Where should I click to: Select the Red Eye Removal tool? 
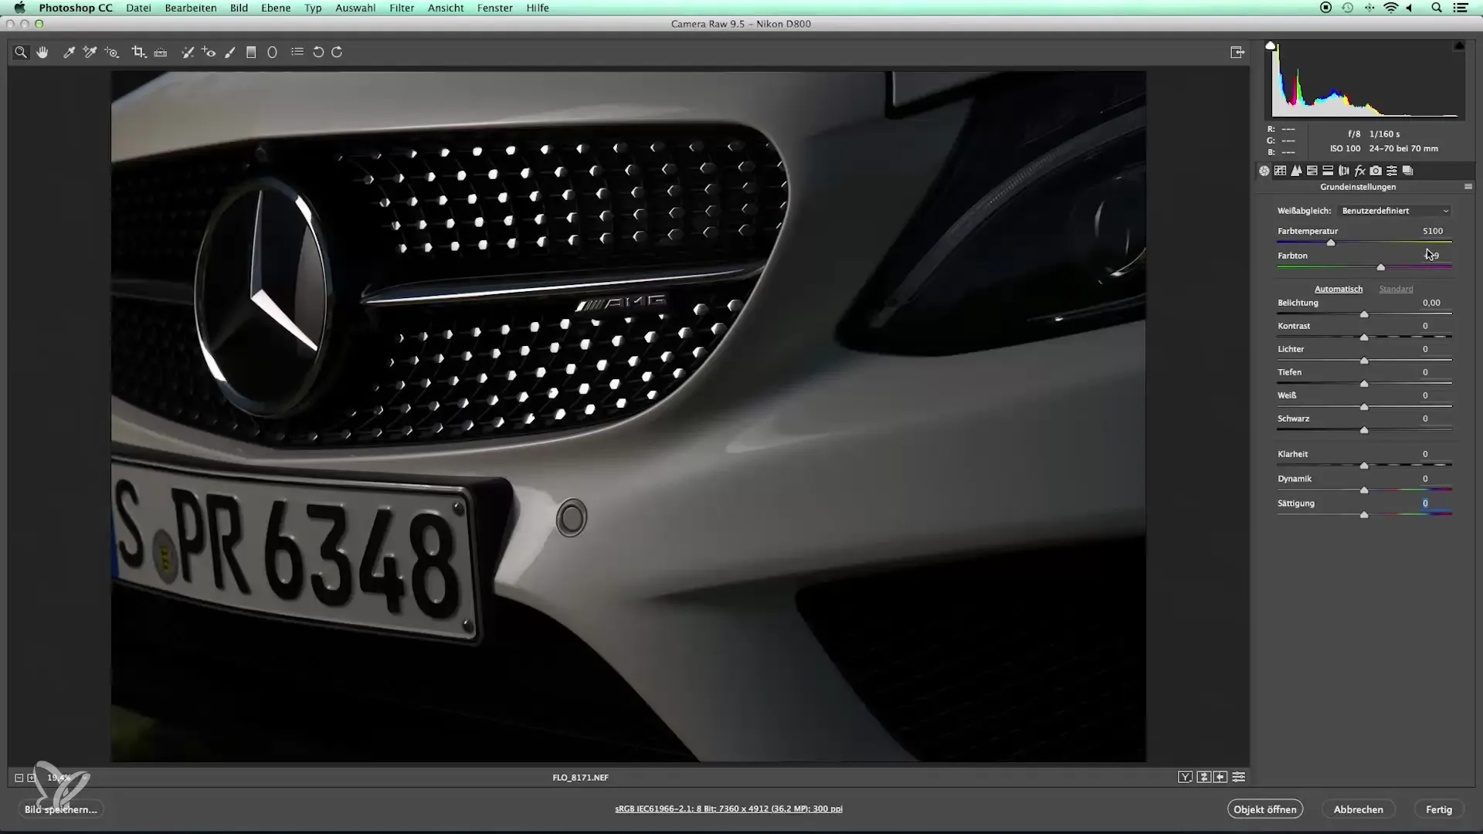coord(209,53)
